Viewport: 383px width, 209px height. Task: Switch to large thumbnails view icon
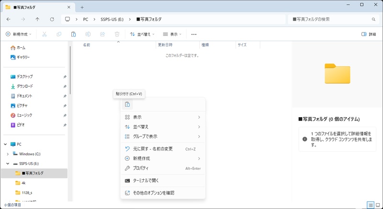click(378, 205)
